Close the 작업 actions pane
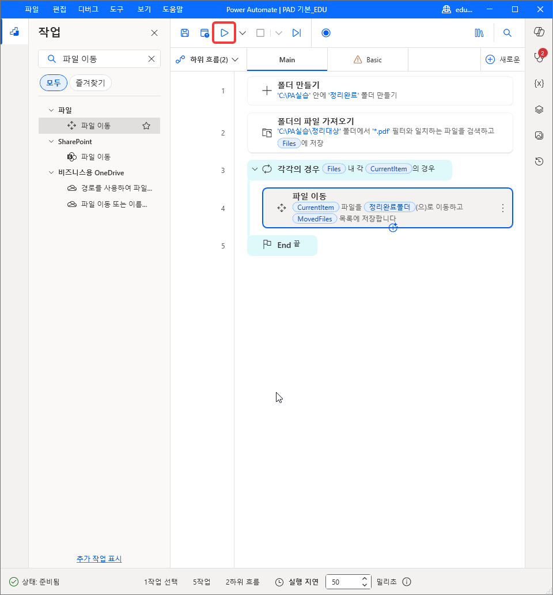The height and width of the screenshot is (595, 553). (154, 33)
